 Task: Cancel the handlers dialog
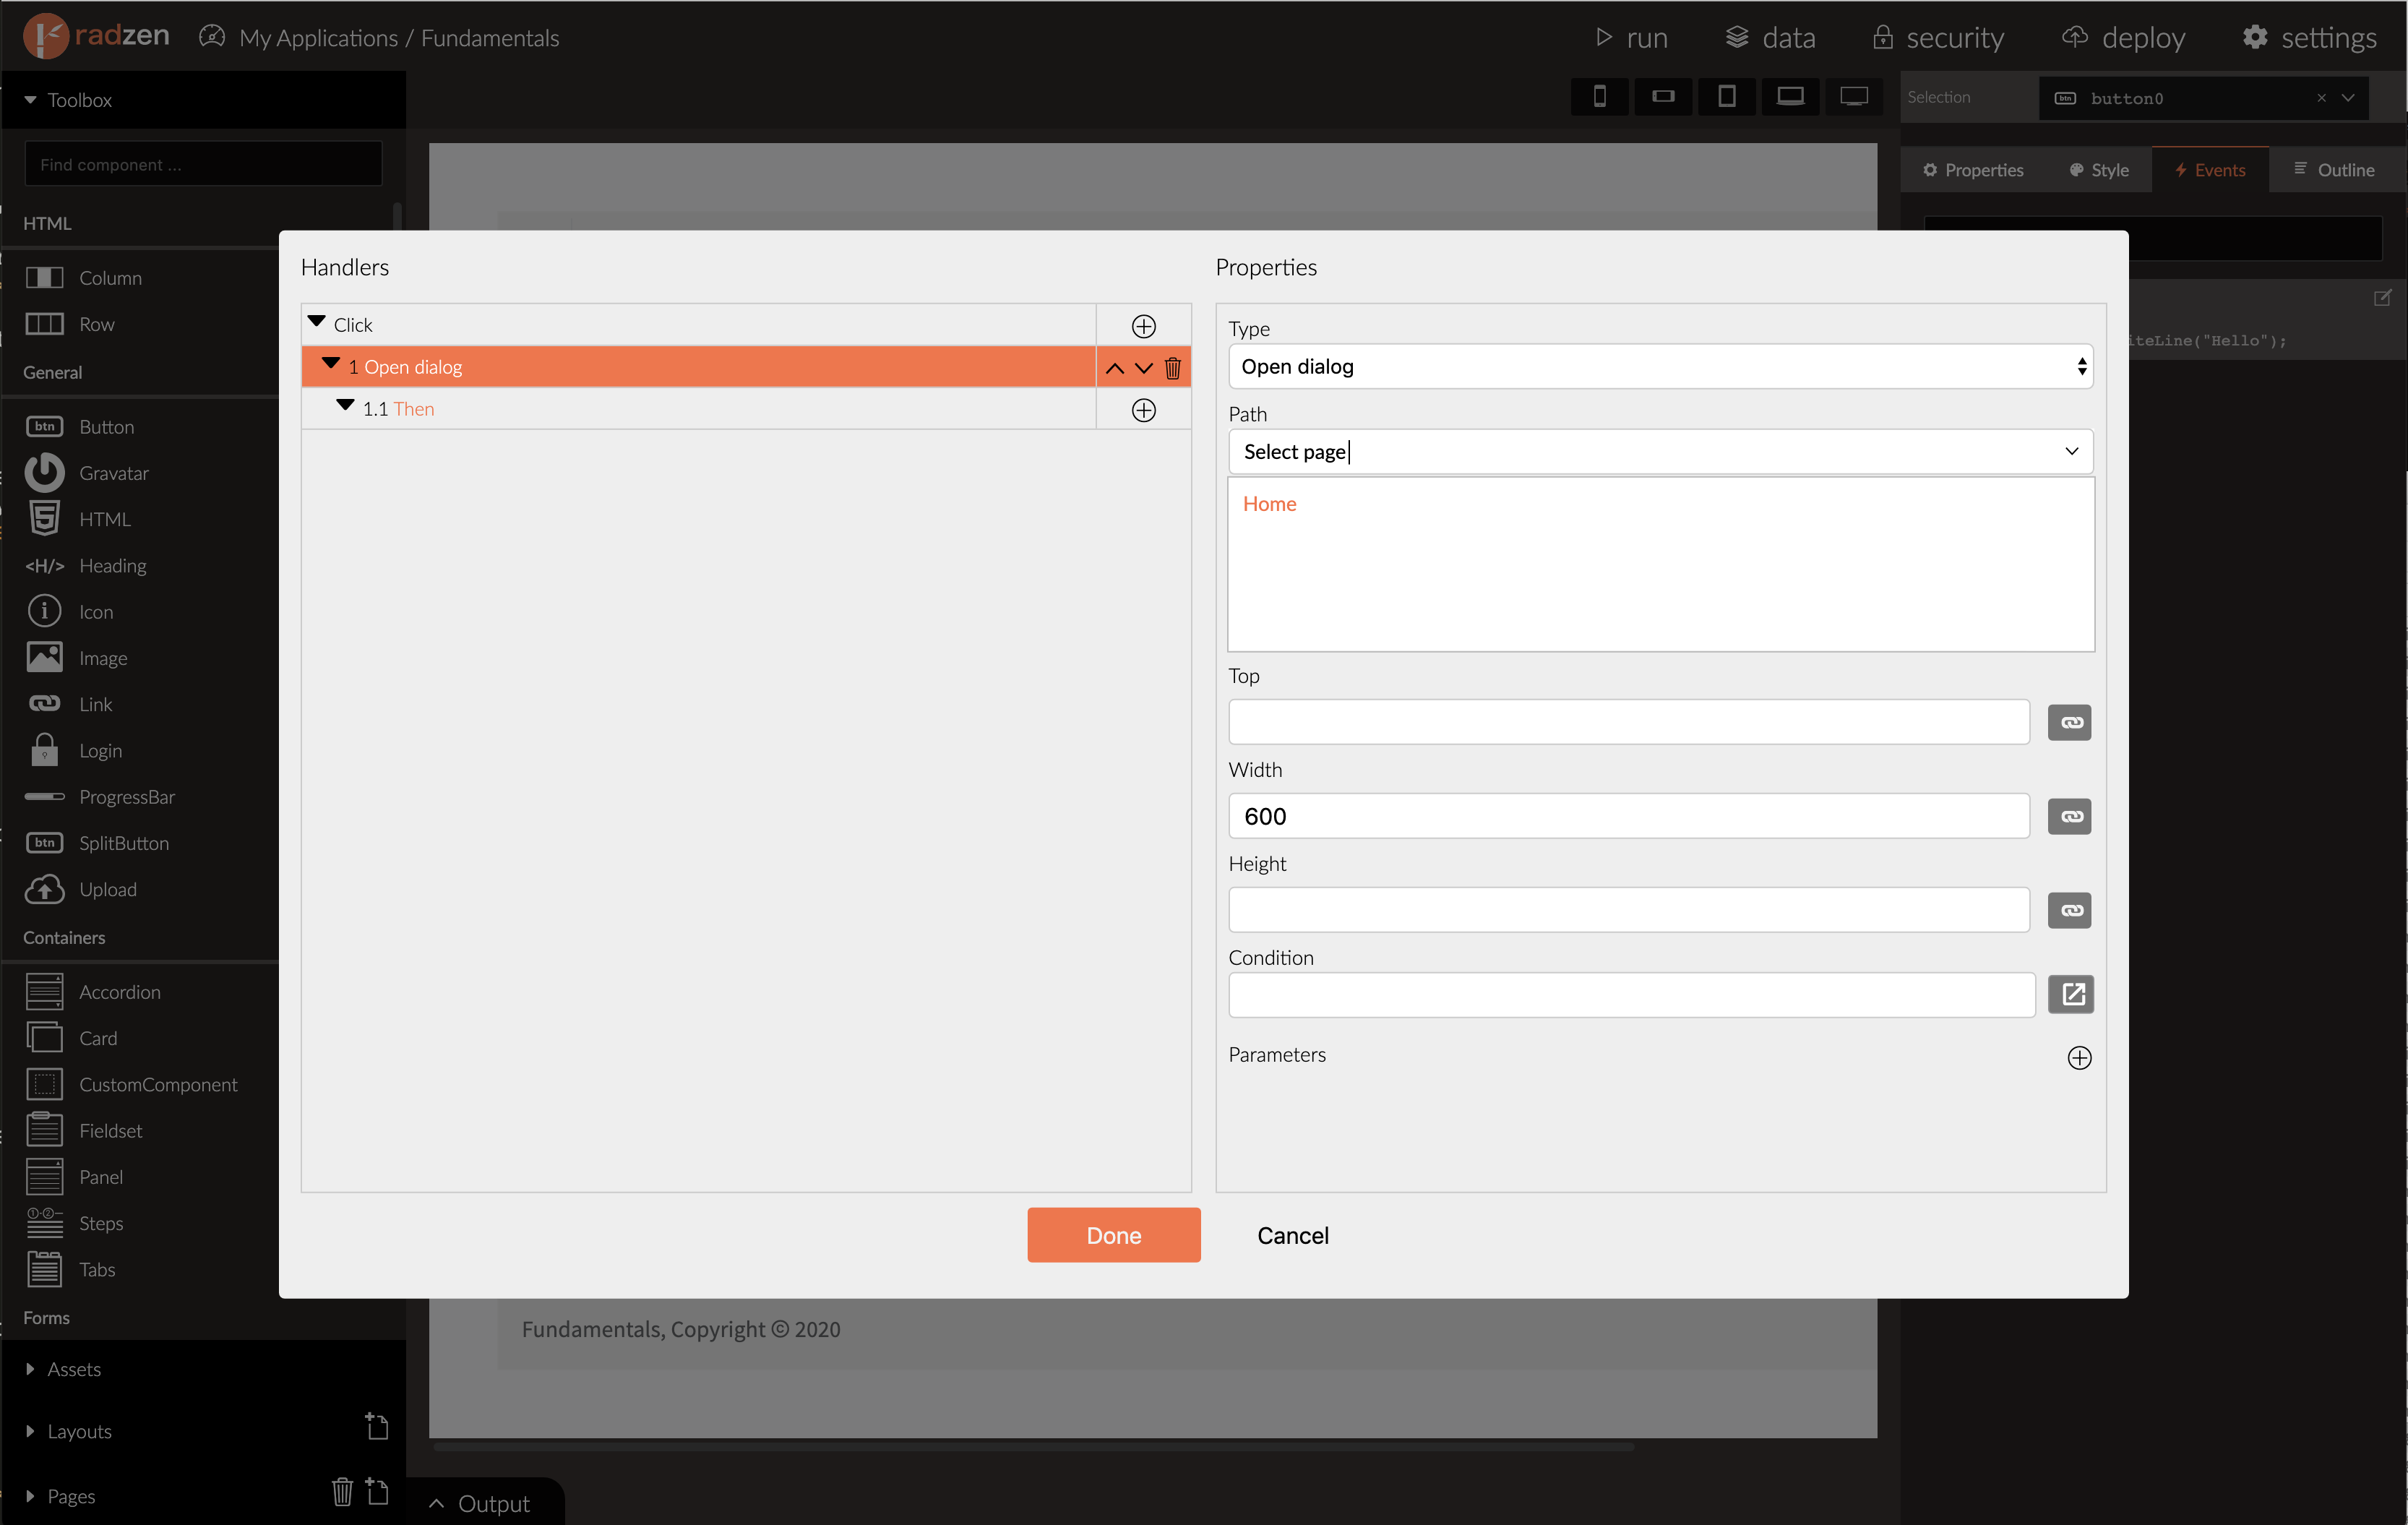pos(1292,1235)
